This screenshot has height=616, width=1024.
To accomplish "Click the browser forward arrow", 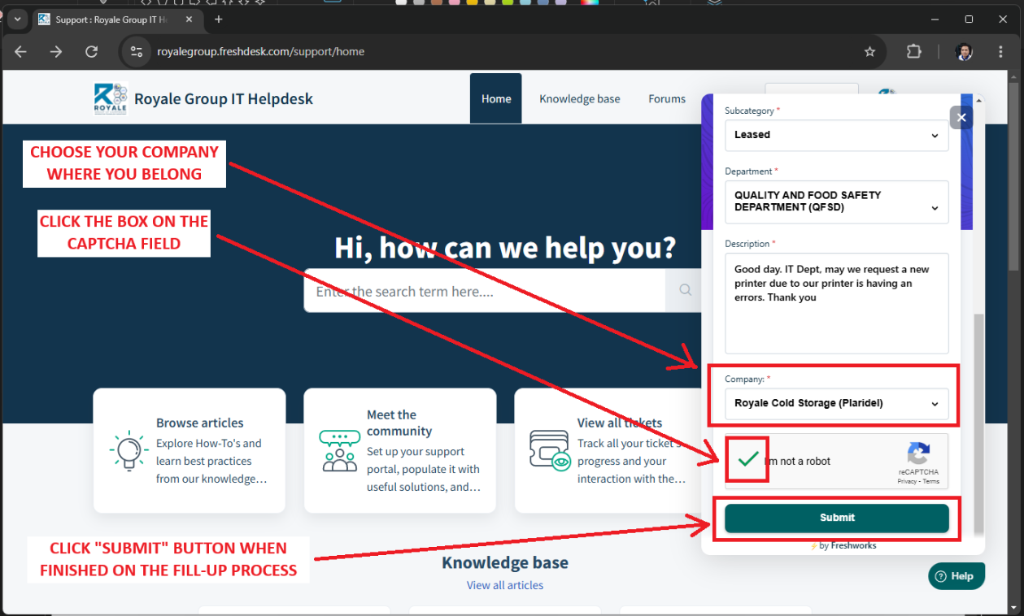I will pos(56,51).
